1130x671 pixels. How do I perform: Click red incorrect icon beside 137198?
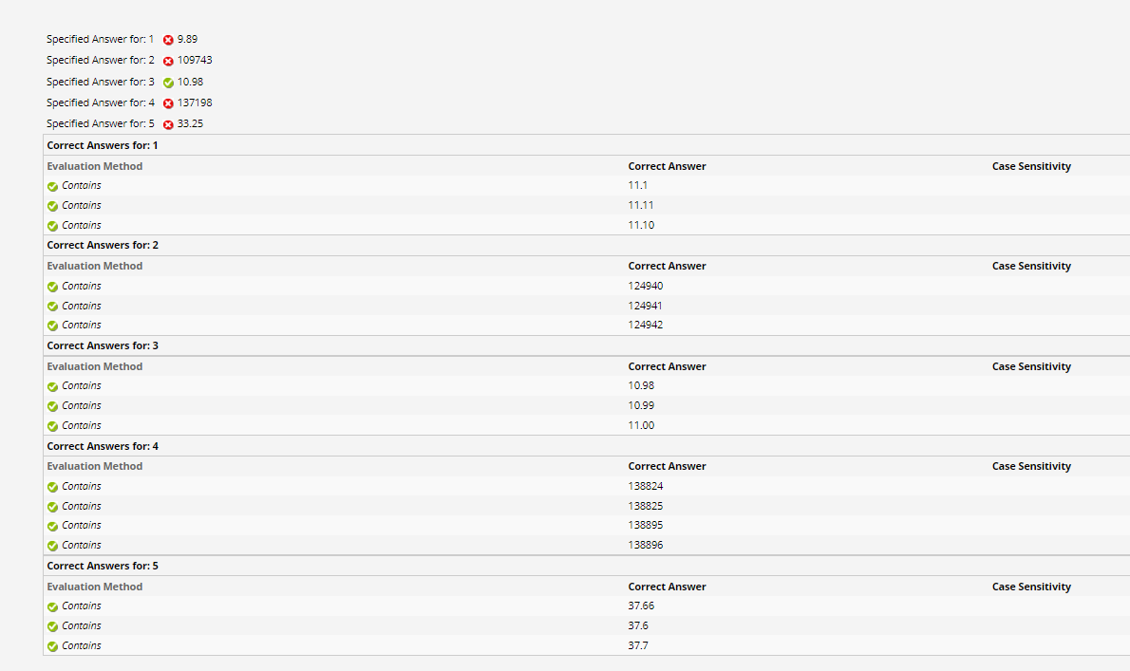click(168, 103)
